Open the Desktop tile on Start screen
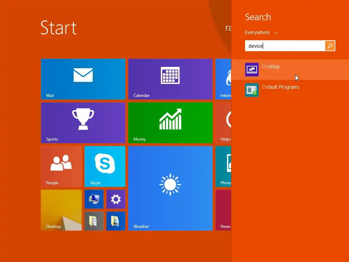The height and width of the screenshot is (262, 349). [61, 210]
